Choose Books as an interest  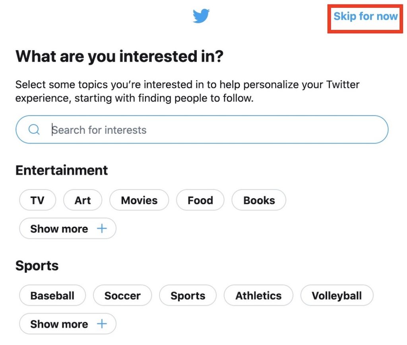click(258, 200)
